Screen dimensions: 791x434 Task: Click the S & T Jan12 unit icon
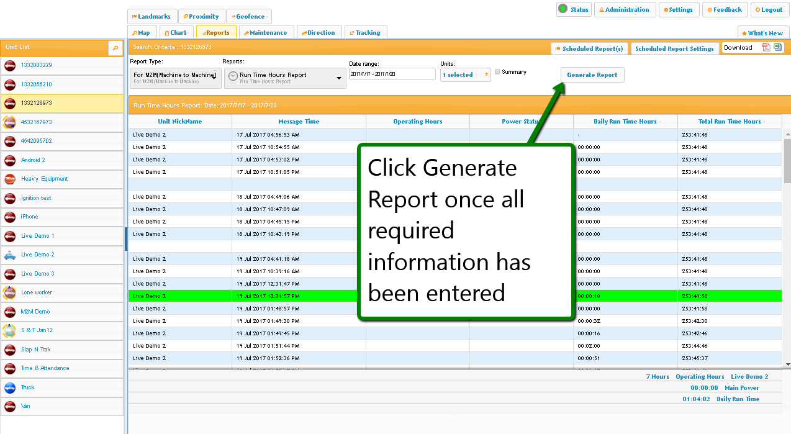tap(10, 330)
